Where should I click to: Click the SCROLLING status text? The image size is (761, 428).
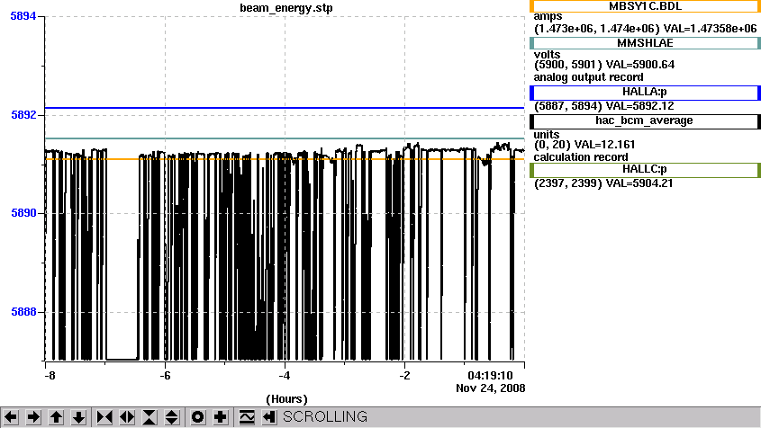(325, 417)
